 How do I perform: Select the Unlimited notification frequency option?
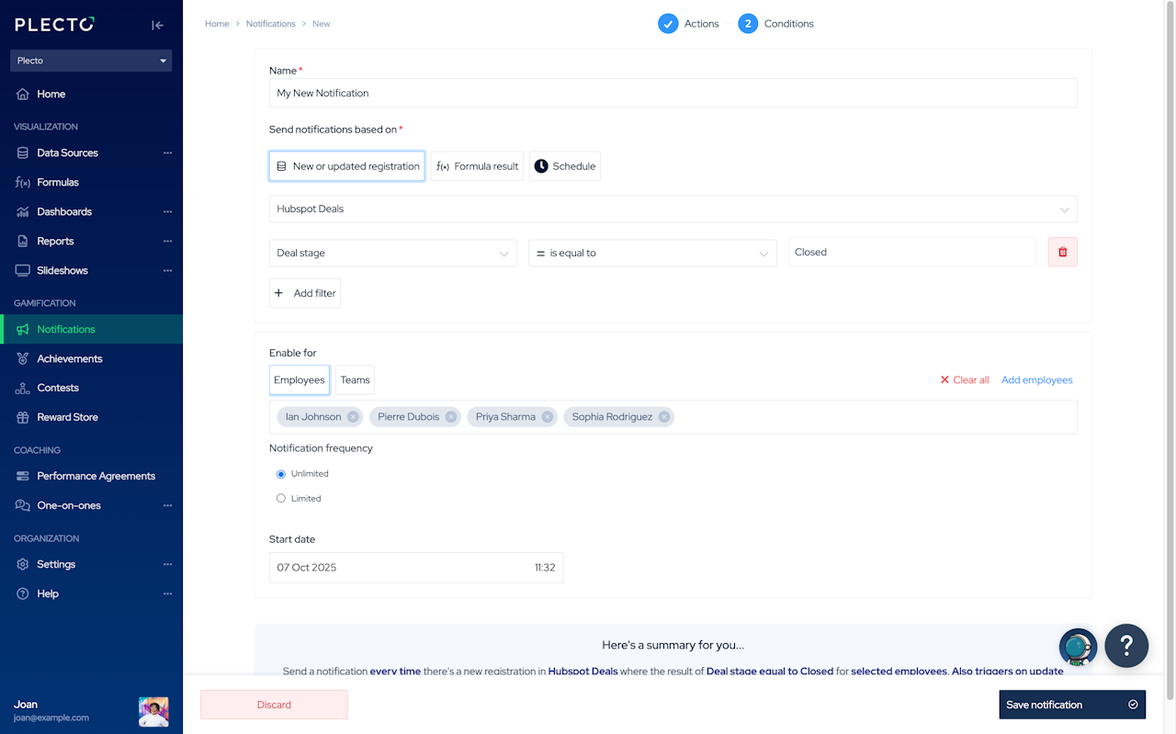point(281,474)
